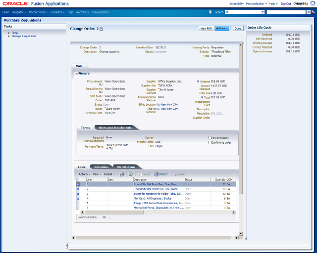Open the Favorites dropdown
Viewport: 317px width, 253px height.
(x=57, y=12)
